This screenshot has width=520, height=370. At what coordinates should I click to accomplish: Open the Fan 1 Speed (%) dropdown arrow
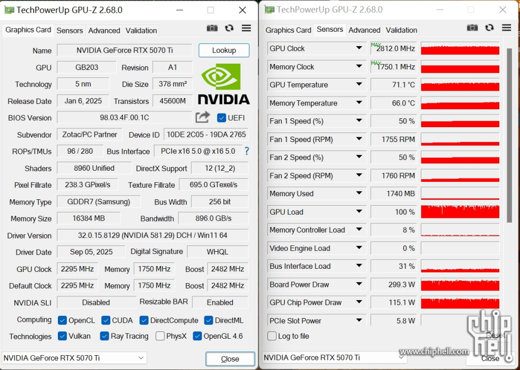pos(359,120)
